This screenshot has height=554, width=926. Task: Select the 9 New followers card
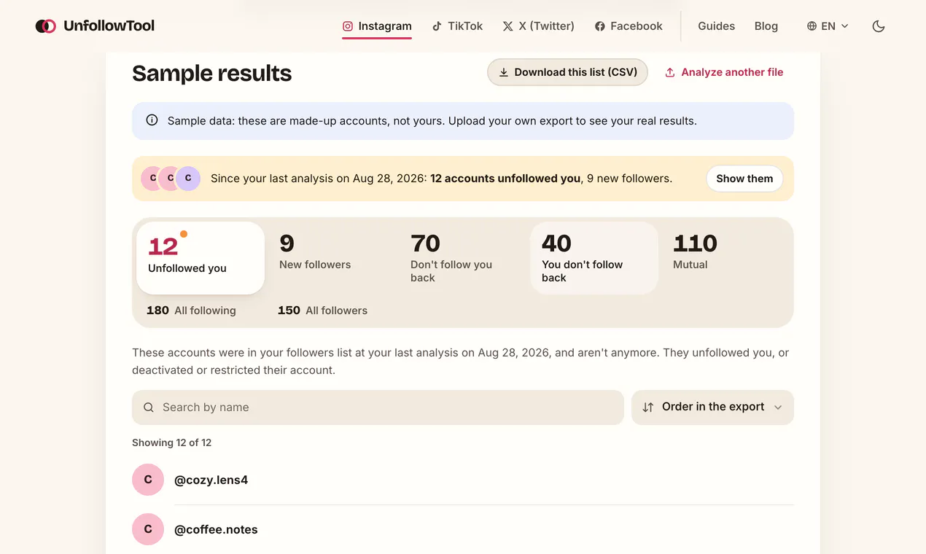pyautogui.click(x=332, y=258)
